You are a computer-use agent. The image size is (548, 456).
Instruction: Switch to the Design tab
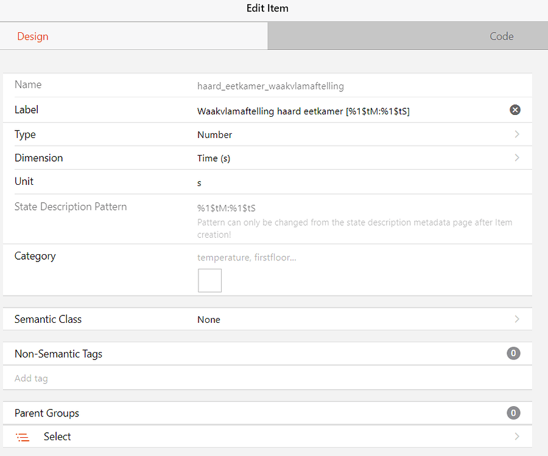(x=32, y=36)
